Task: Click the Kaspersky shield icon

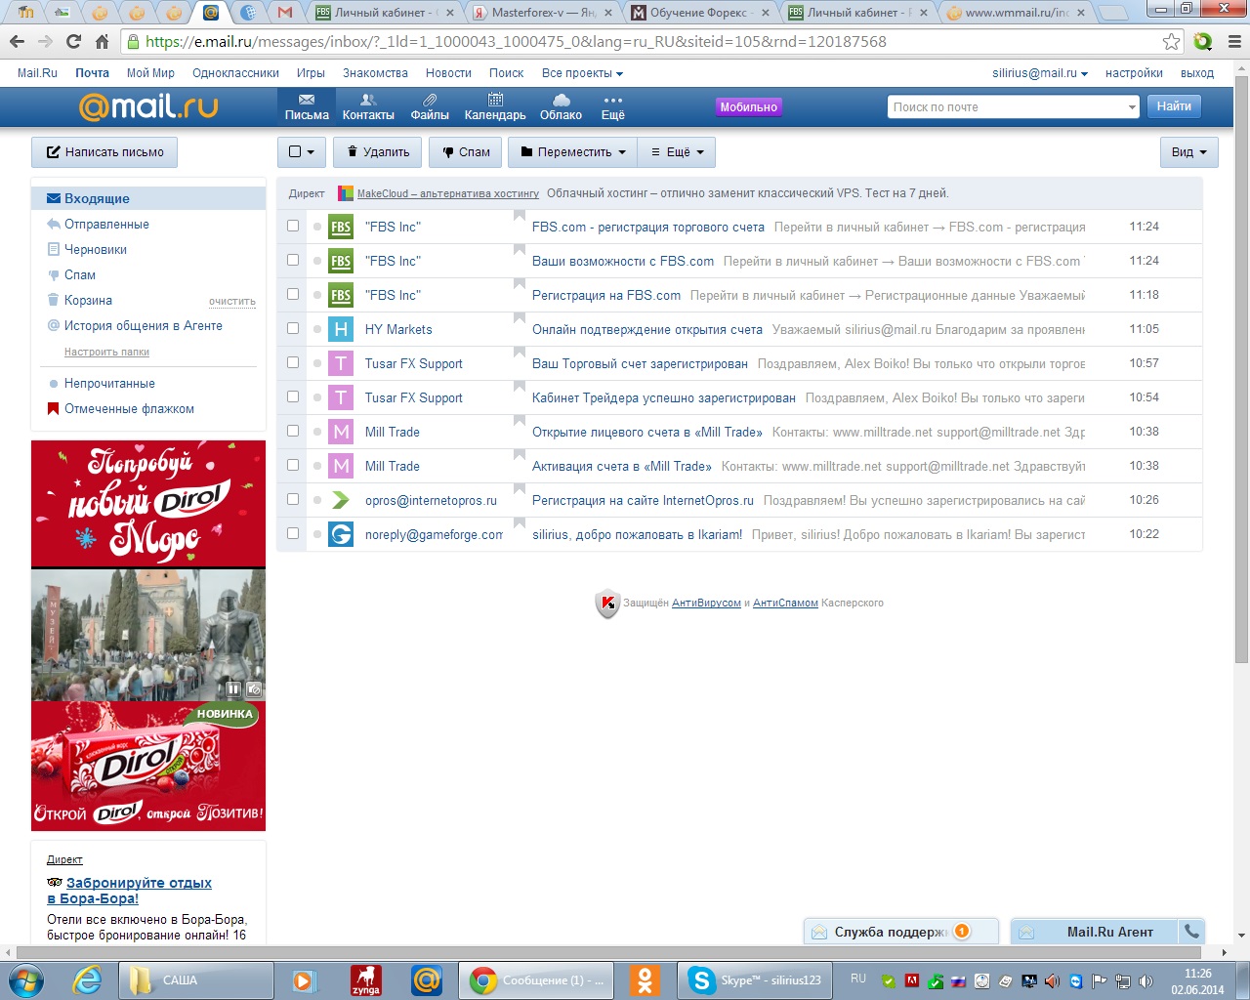Action: click(x=607, y=604)
